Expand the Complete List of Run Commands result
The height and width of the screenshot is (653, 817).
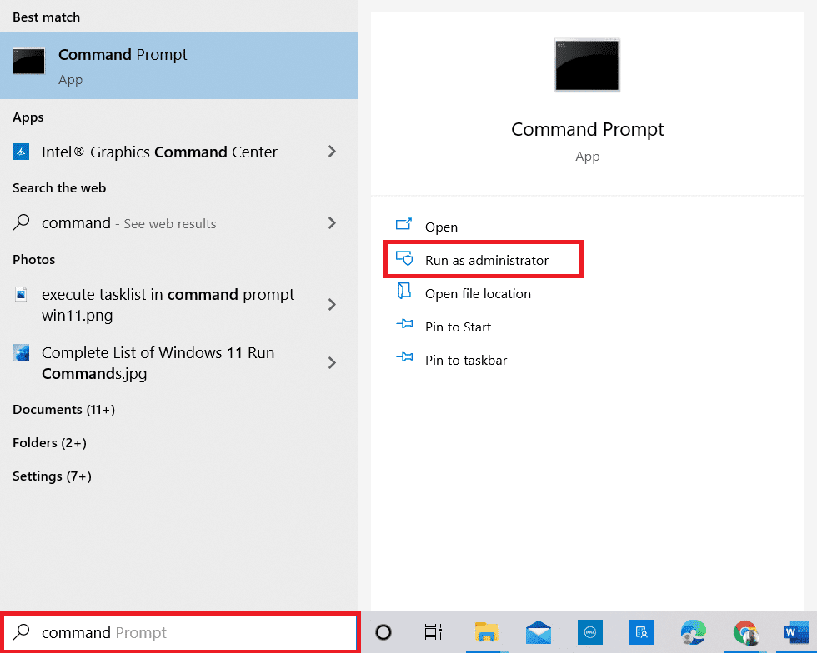click(332, 363)
